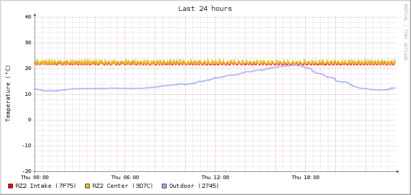This screenshot has width=411, height=195.
Task: Click the yellow RZ2 Center legend swatch
Action: [x=88, y=186]
